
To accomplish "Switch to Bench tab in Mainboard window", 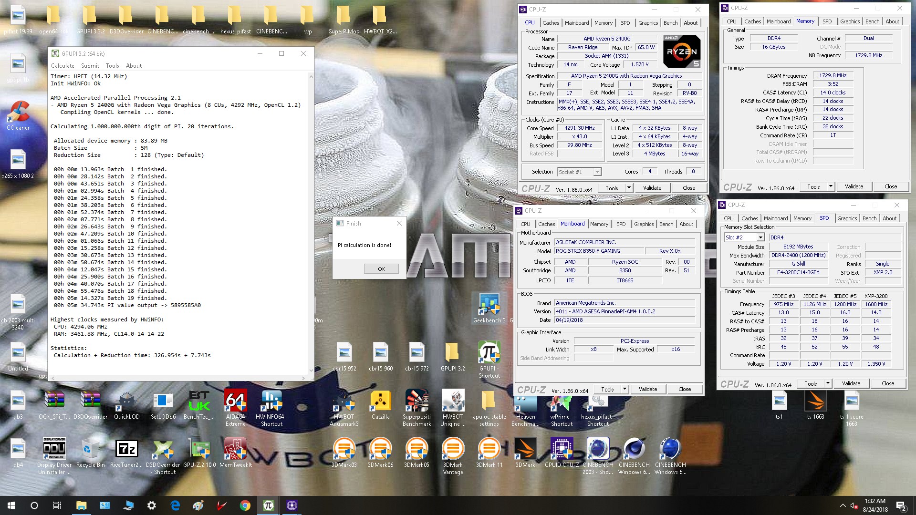I will point(666,224).
